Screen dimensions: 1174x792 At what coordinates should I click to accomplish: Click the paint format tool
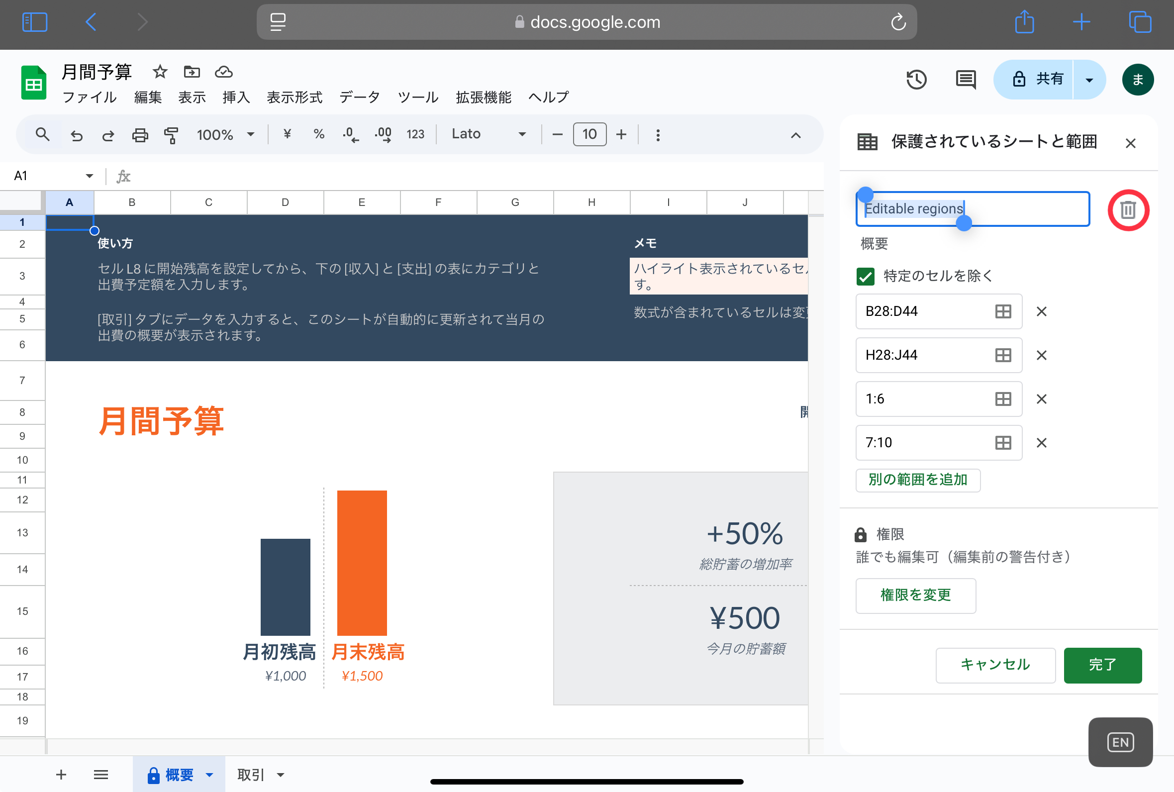pos(171,135)
